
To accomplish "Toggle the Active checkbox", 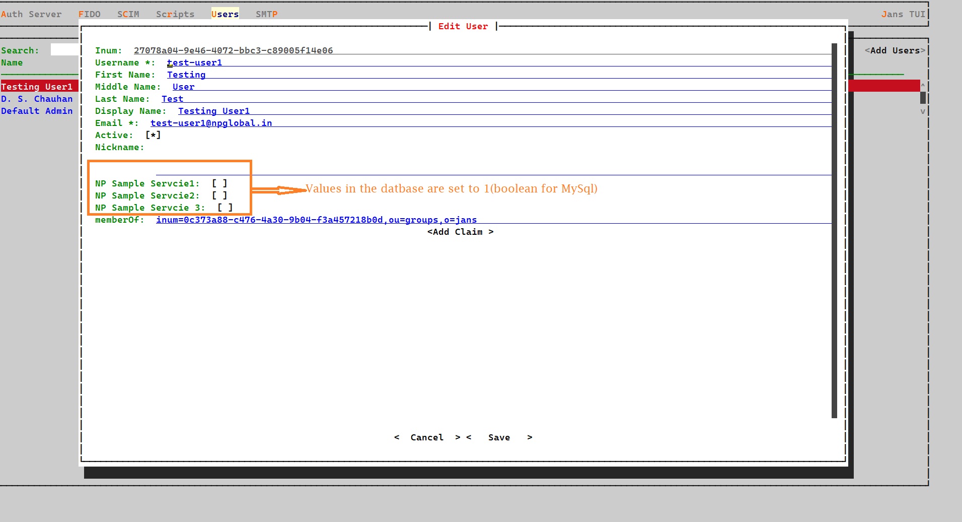I will 153,135.
